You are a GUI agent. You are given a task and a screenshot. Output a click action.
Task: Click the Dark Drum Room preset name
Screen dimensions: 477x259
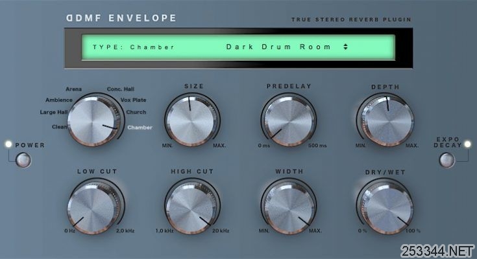[278, 47]
